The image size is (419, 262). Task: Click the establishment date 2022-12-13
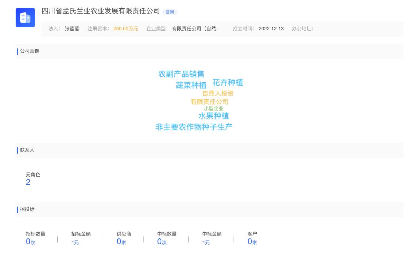[271, 29]
